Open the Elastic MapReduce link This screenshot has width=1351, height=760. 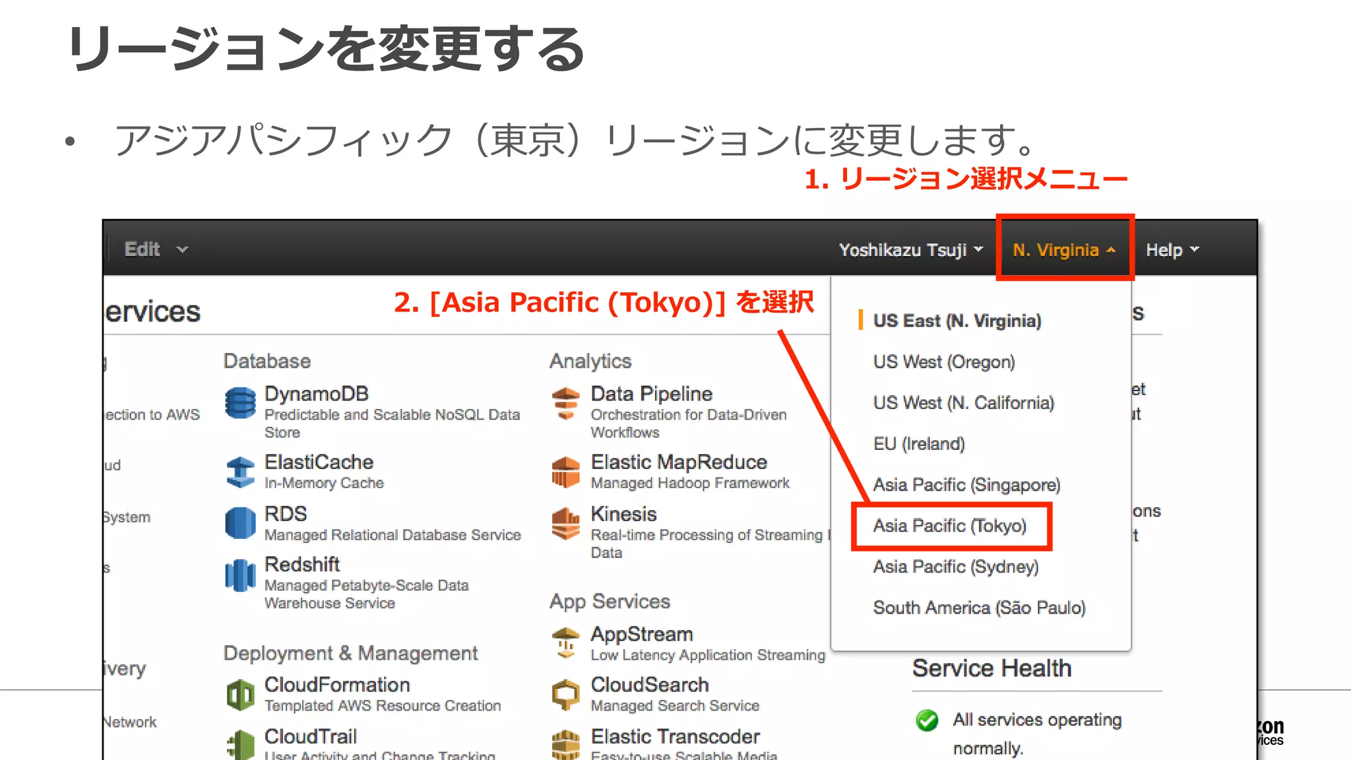(x=679, y=462)
